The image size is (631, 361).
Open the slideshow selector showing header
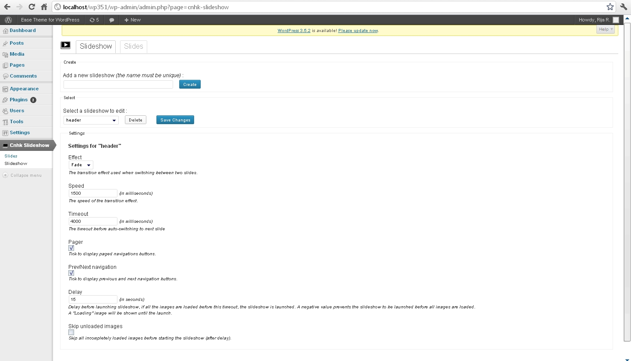pyautogui.click(x=91, y=120)
